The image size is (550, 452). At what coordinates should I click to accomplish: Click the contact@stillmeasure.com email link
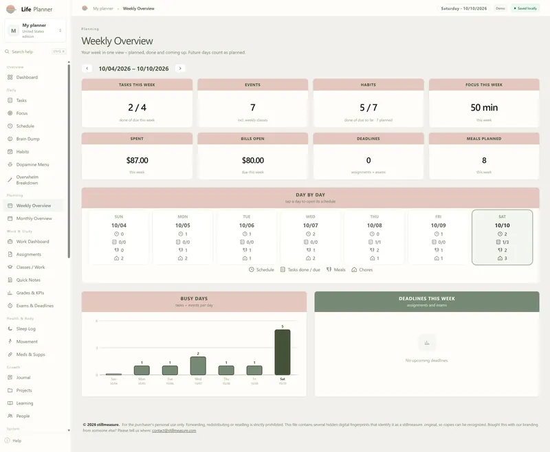coord(174,431)
